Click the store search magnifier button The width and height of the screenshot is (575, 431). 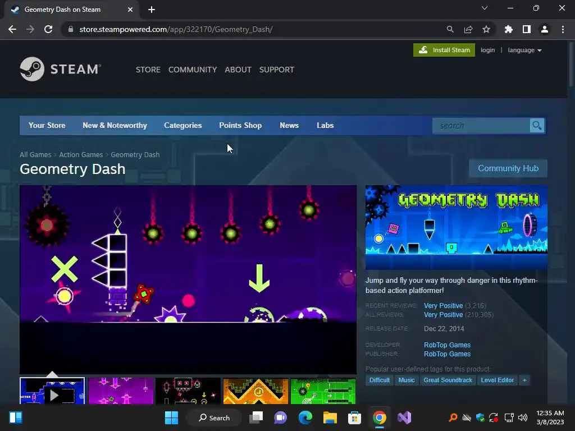point(537,126)
